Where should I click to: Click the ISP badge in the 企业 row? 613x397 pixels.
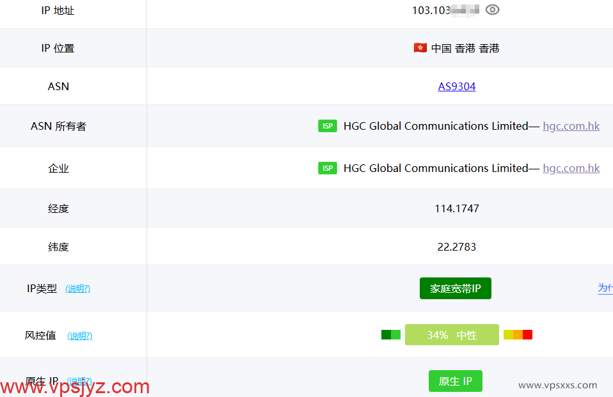click(327, 168)
